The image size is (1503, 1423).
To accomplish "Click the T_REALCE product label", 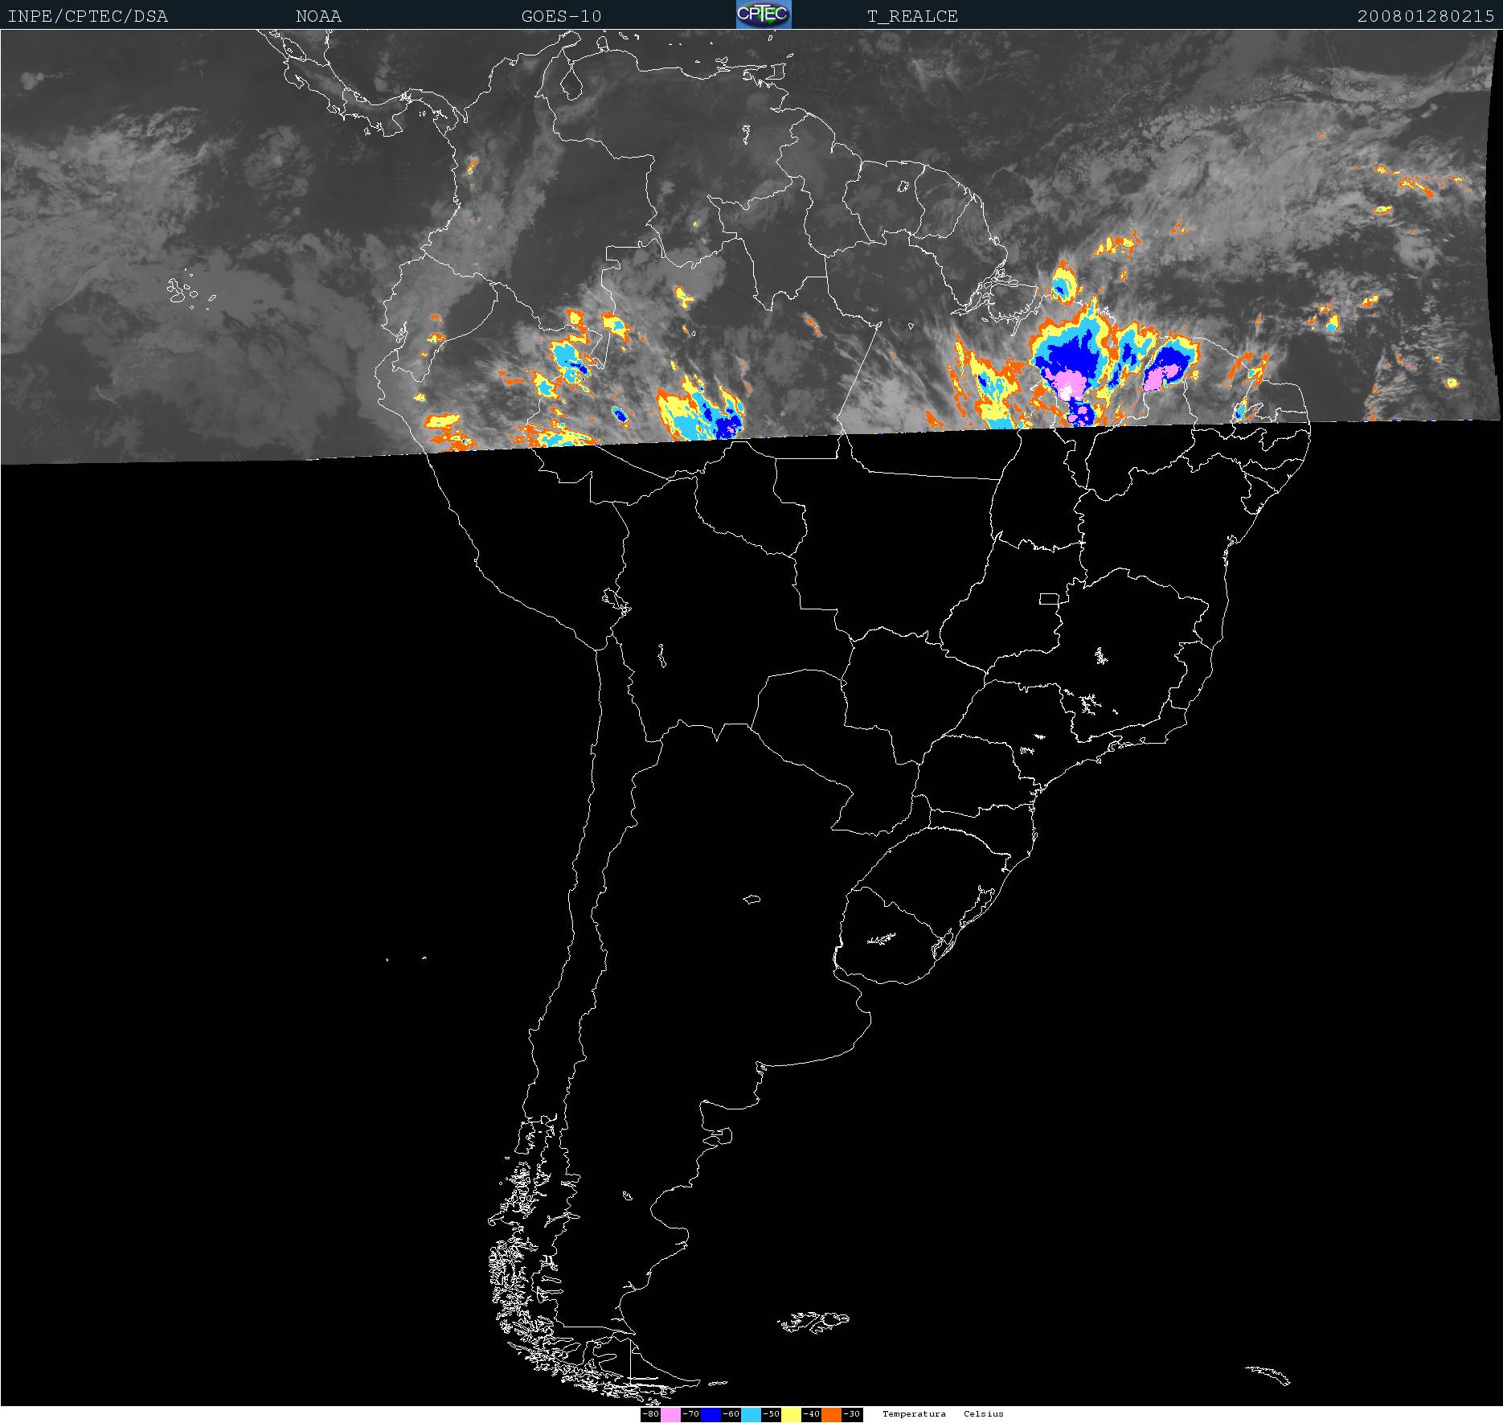I will pyautogui.click(x=912, y=16).
